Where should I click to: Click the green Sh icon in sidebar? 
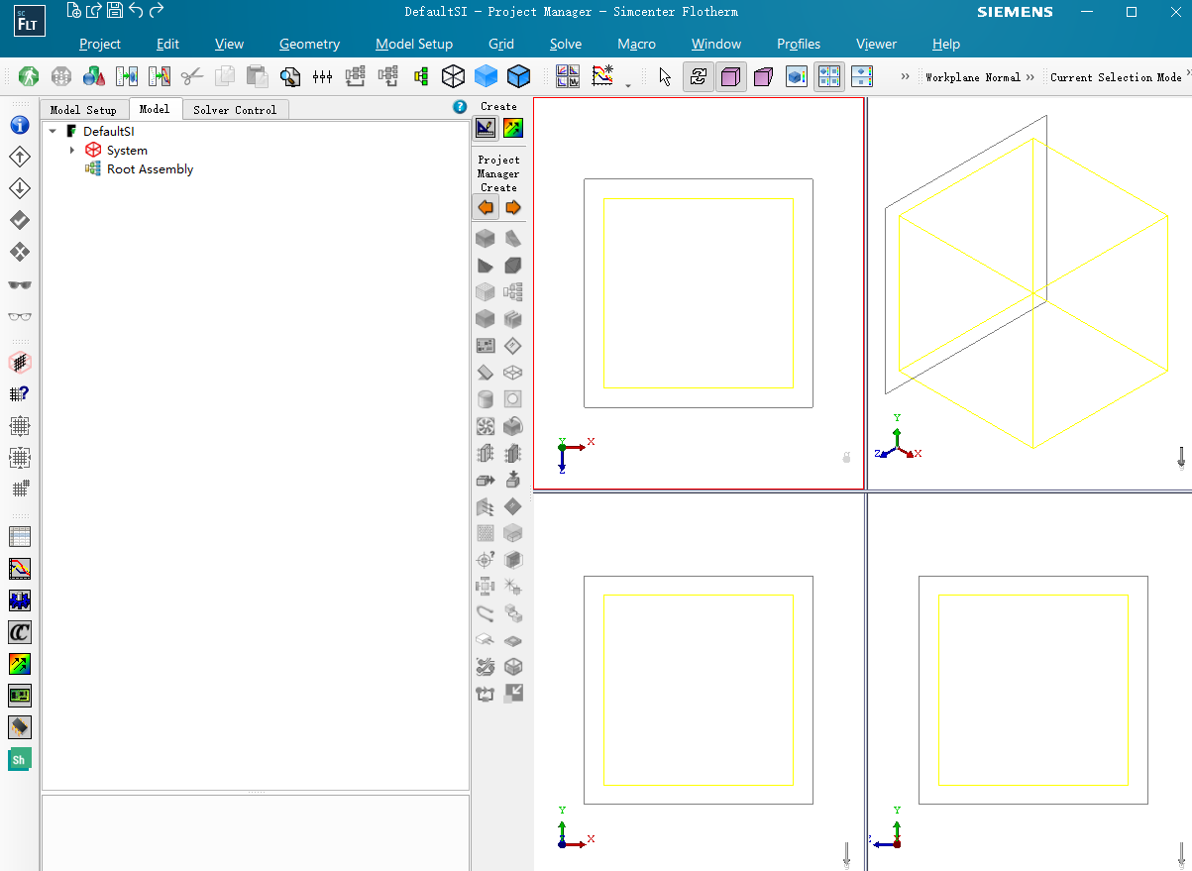point(20,760)
